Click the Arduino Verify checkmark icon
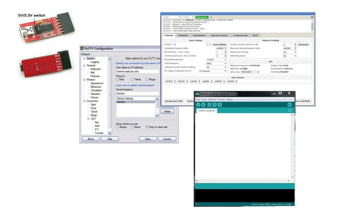The image size is (341, 213). (x=198, y=105)
